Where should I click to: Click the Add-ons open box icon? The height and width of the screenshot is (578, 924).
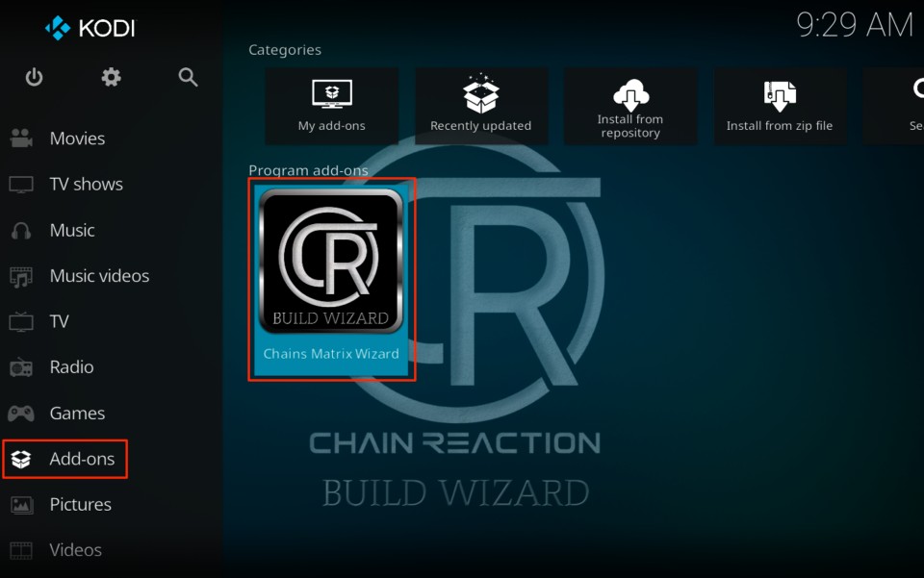click(x=21, y=459)
